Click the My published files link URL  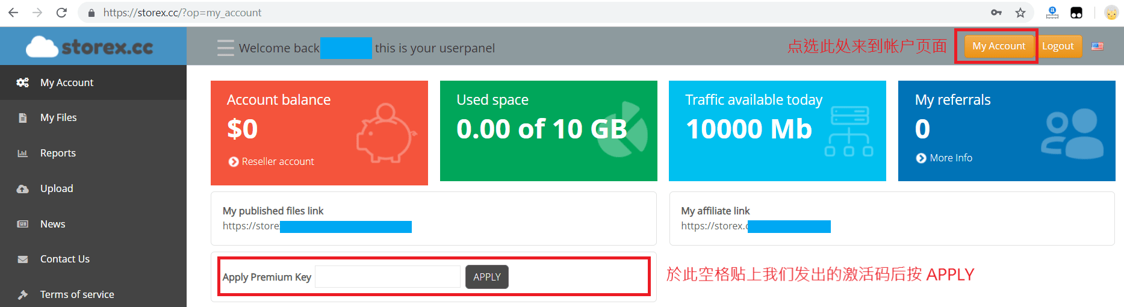[x=317, y=226]
